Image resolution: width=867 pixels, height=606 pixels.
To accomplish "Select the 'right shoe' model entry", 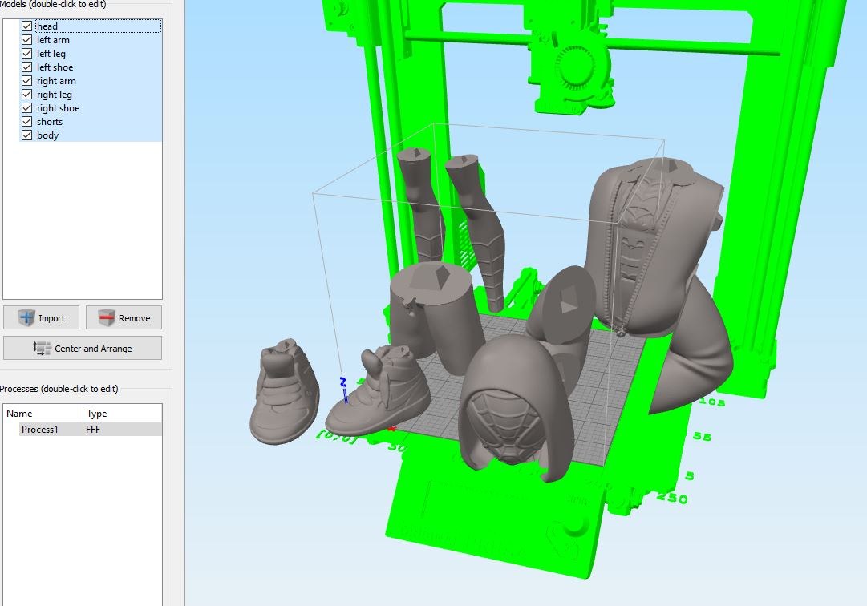I will (58, 107).
